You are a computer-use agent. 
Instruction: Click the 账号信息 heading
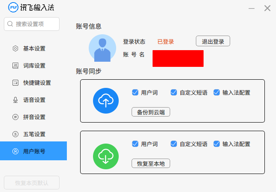pos(89,27)
